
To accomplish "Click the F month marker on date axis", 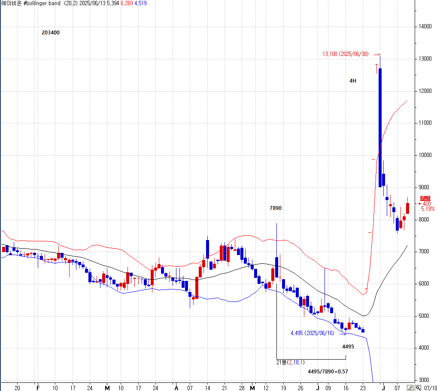I will [39, 388].
